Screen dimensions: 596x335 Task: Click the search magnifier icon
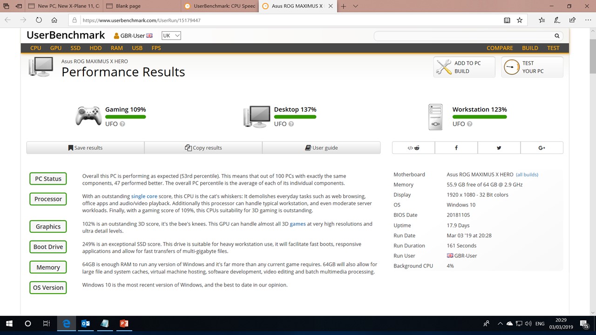(x=556, y=36)
